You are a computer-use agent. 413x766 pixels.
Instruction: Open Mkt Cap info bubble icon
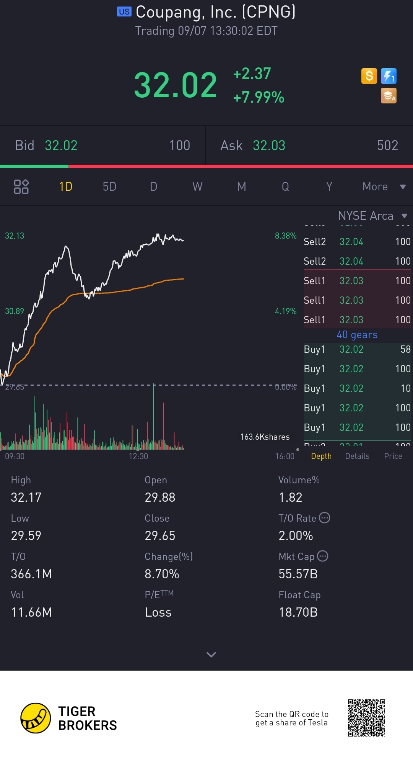pos(323,556)
